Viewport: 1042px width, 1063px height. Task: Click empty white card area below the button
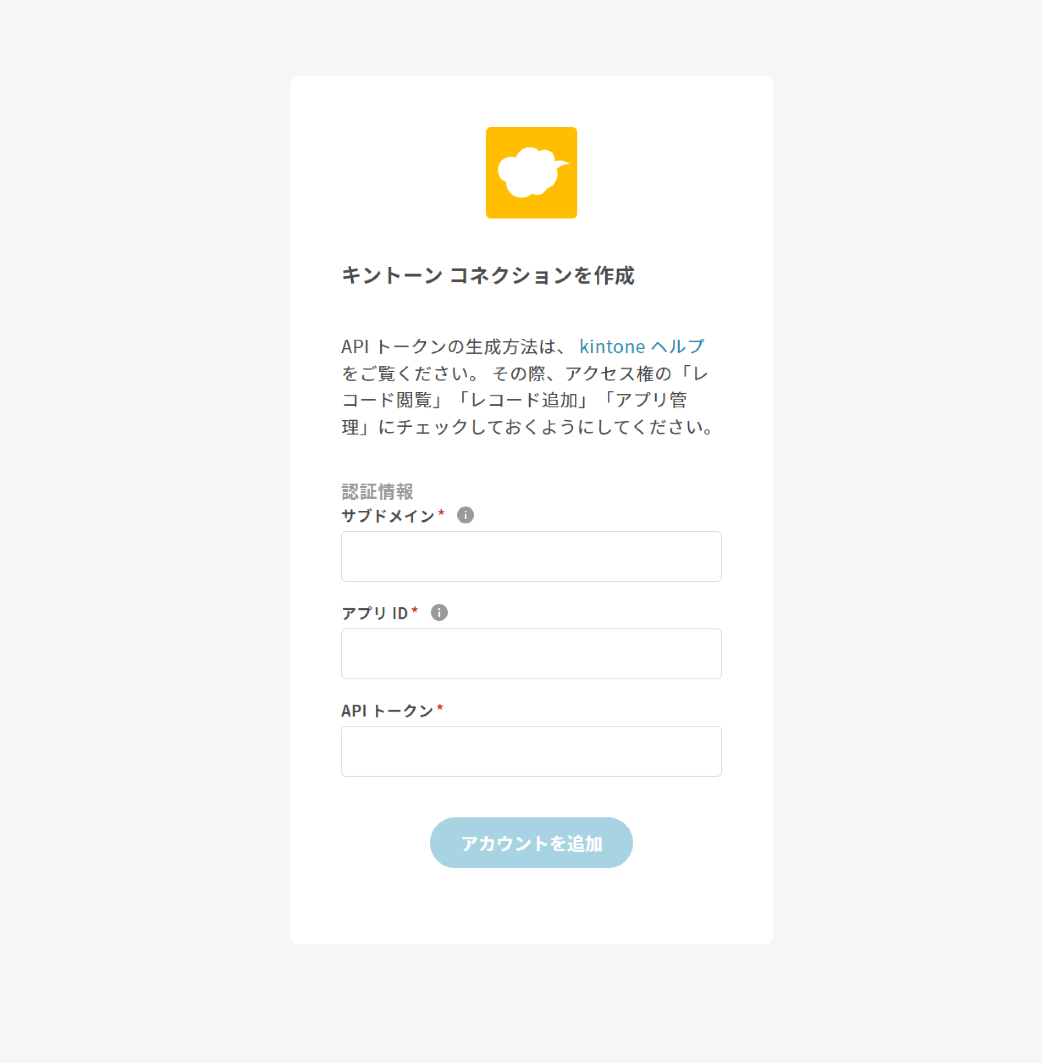pos(531,906)
